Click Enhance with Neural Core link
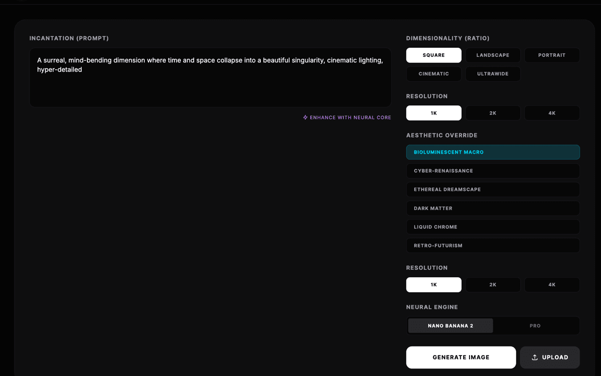Viewport: 601px width, 376px height. 350,118
